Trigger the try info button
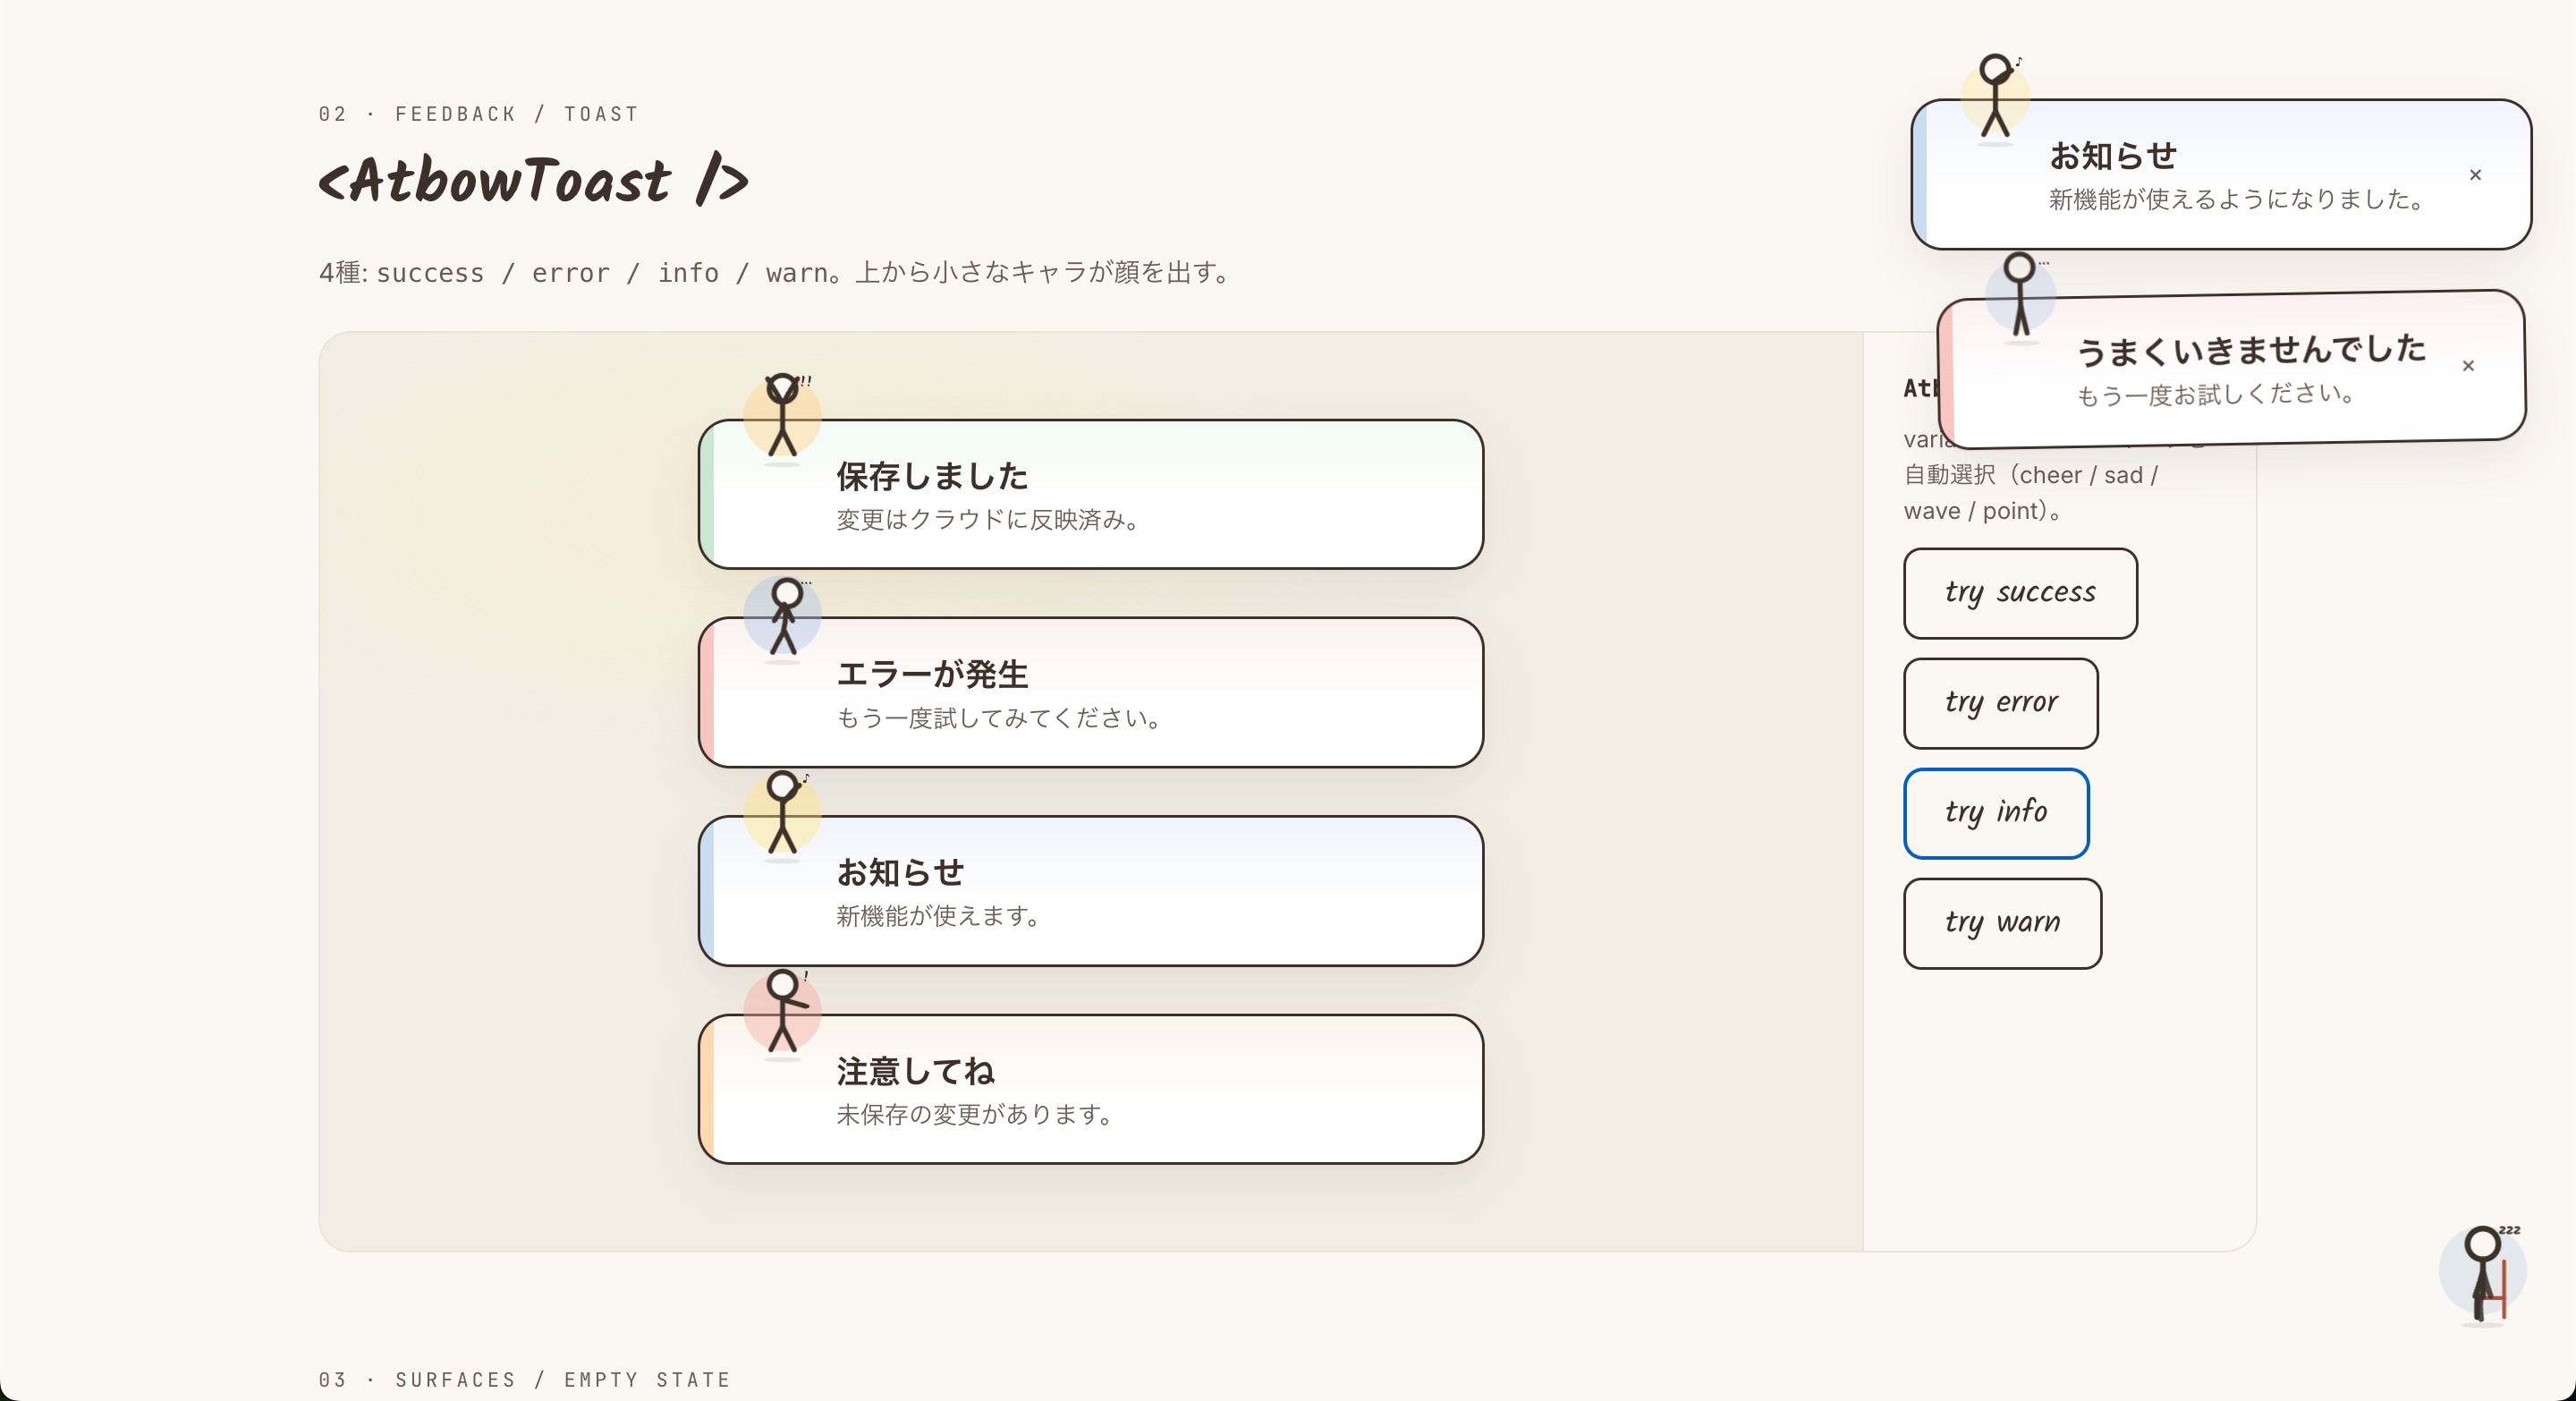The height and width of the screenshot is (1401, 2576). coord(1996,812)
